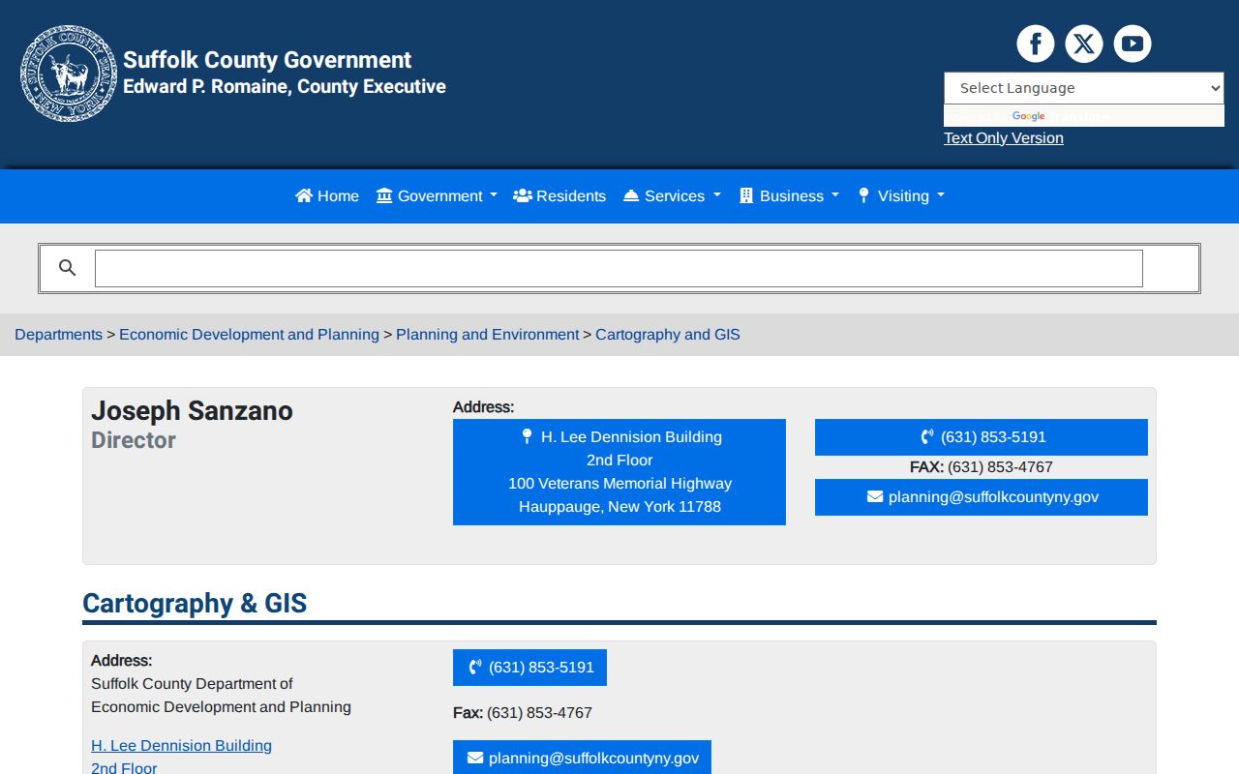Email planning@suffolkcountyny.gov in director card
The height and width of the screenshot is (774, 1239).
tap(982, 497)
